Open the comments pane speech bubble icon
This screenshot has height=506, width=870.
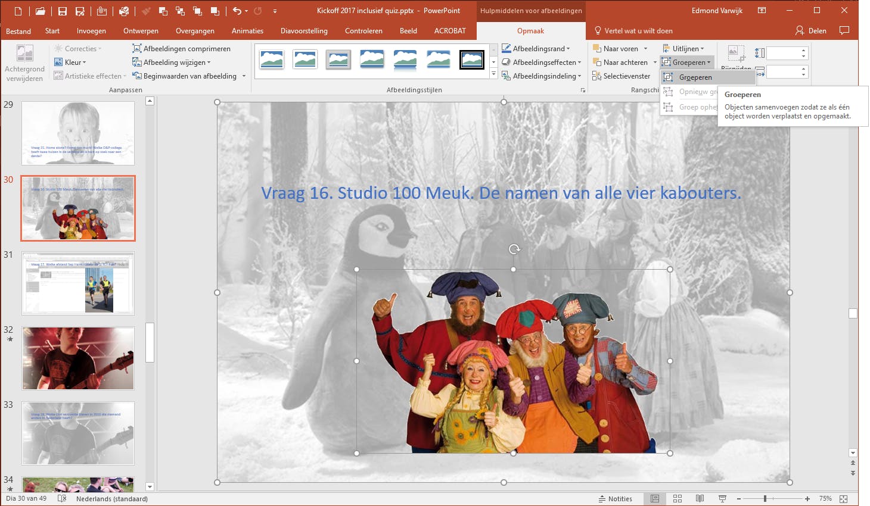(x=844, y=30)
